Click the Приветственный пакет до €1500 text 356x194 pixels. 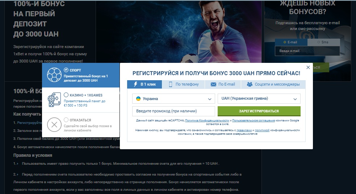[84, 103]
